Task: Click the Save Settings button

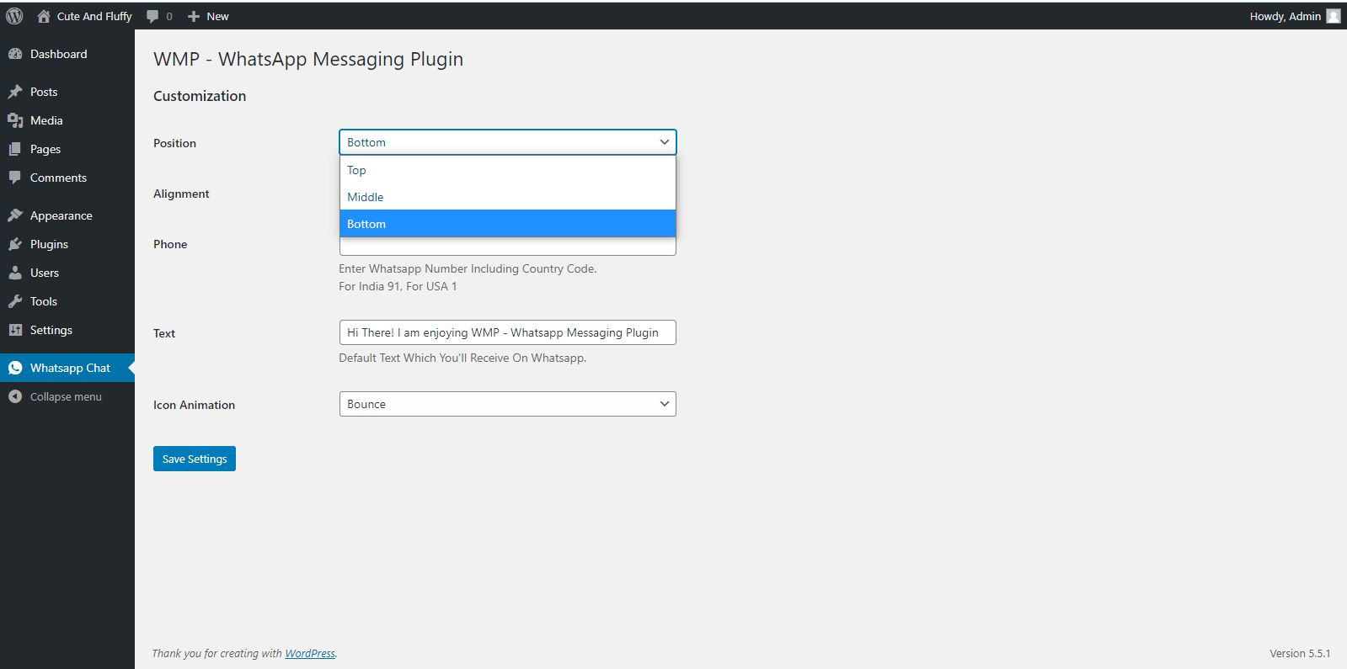Action: (195, 459)
